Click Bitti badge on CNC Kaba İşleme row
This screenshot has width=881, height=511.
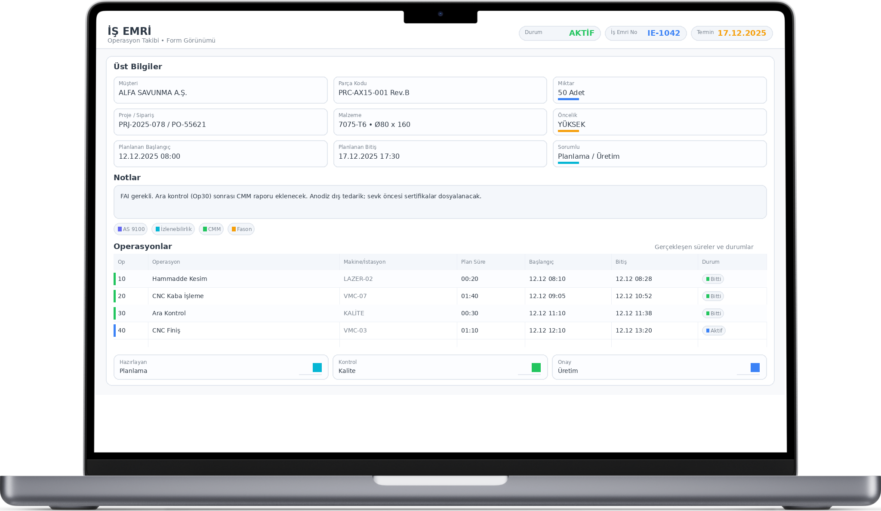tap(713, 296)
